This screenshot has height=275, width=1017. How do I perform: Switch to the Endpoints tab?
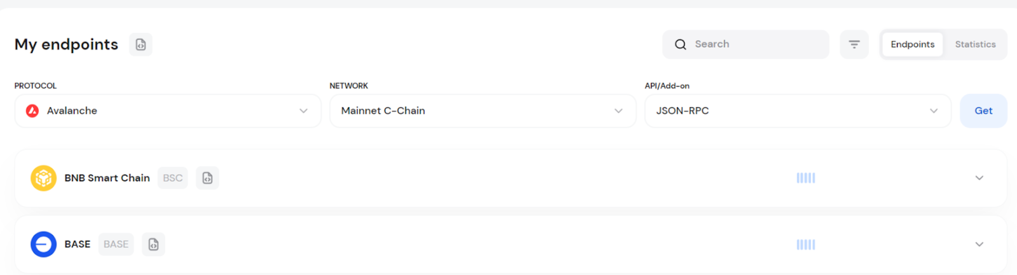(x=912, y=44)
